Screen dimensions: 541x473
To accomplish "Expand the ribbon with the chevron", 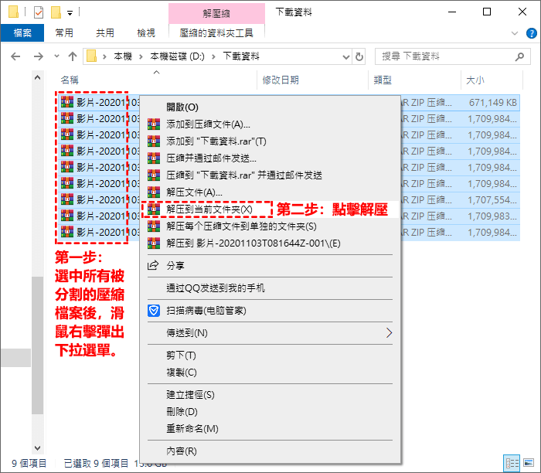I will click(517, 33).
